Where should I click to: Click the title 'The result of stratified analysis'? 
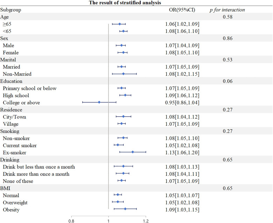pyautogui.click(x=125, y=2)
